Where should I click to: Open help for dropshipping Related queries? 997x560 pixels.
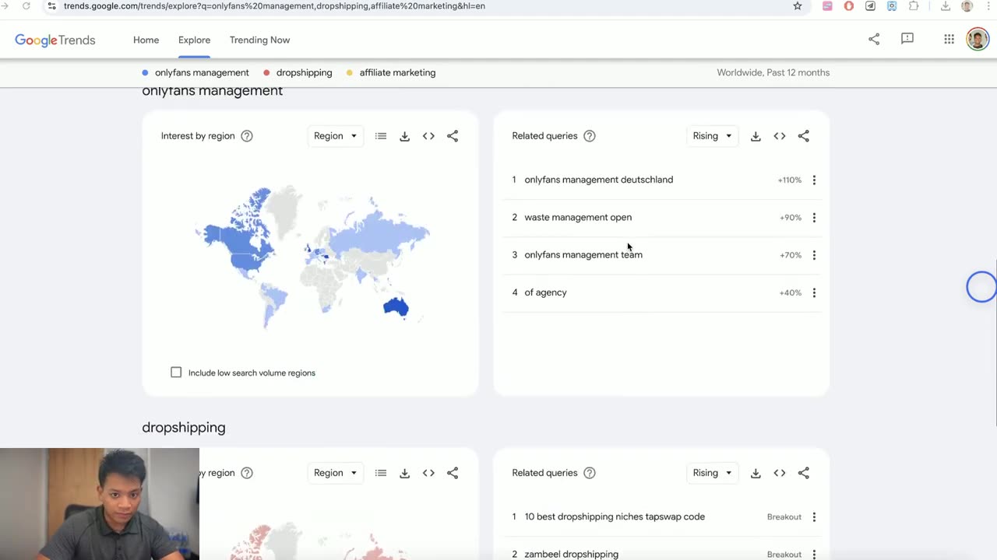tap(590, 473)
